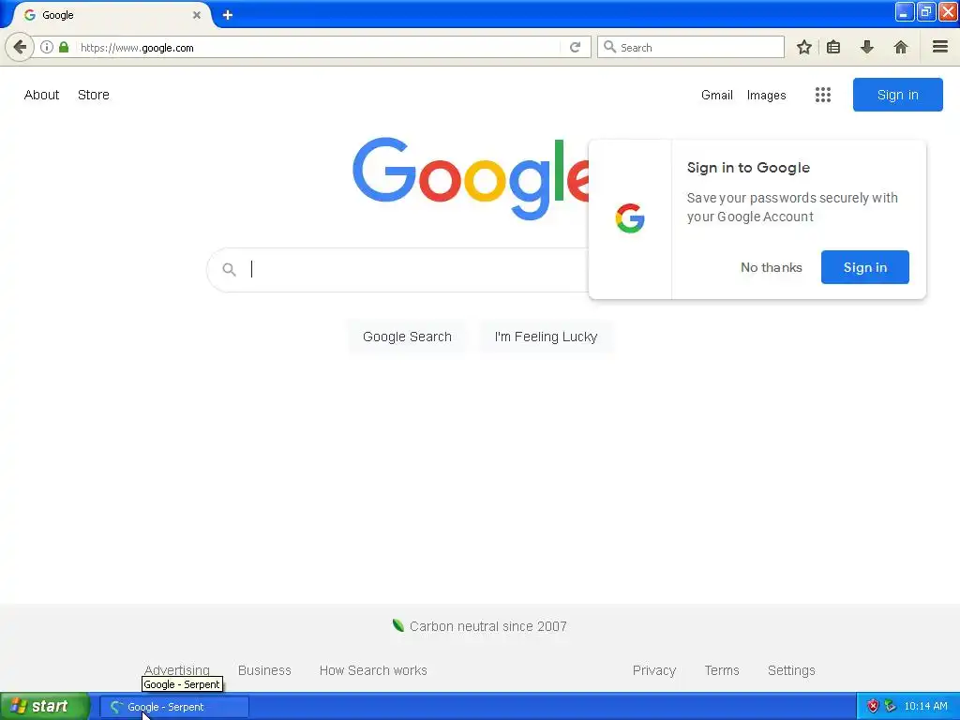
Task: Open the Google apps grid icon
Action: (823, 95)
